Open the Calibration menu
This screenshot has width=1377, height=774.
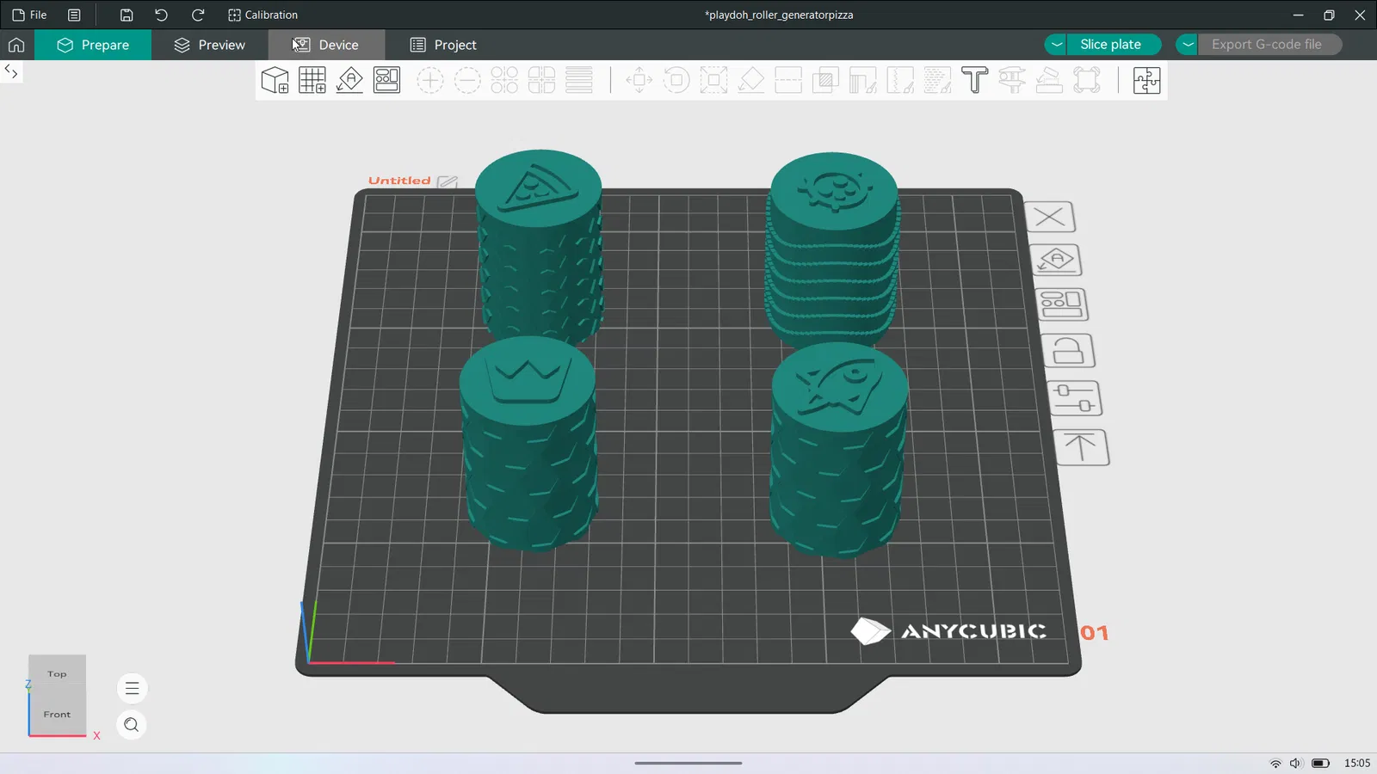(262, 15)
